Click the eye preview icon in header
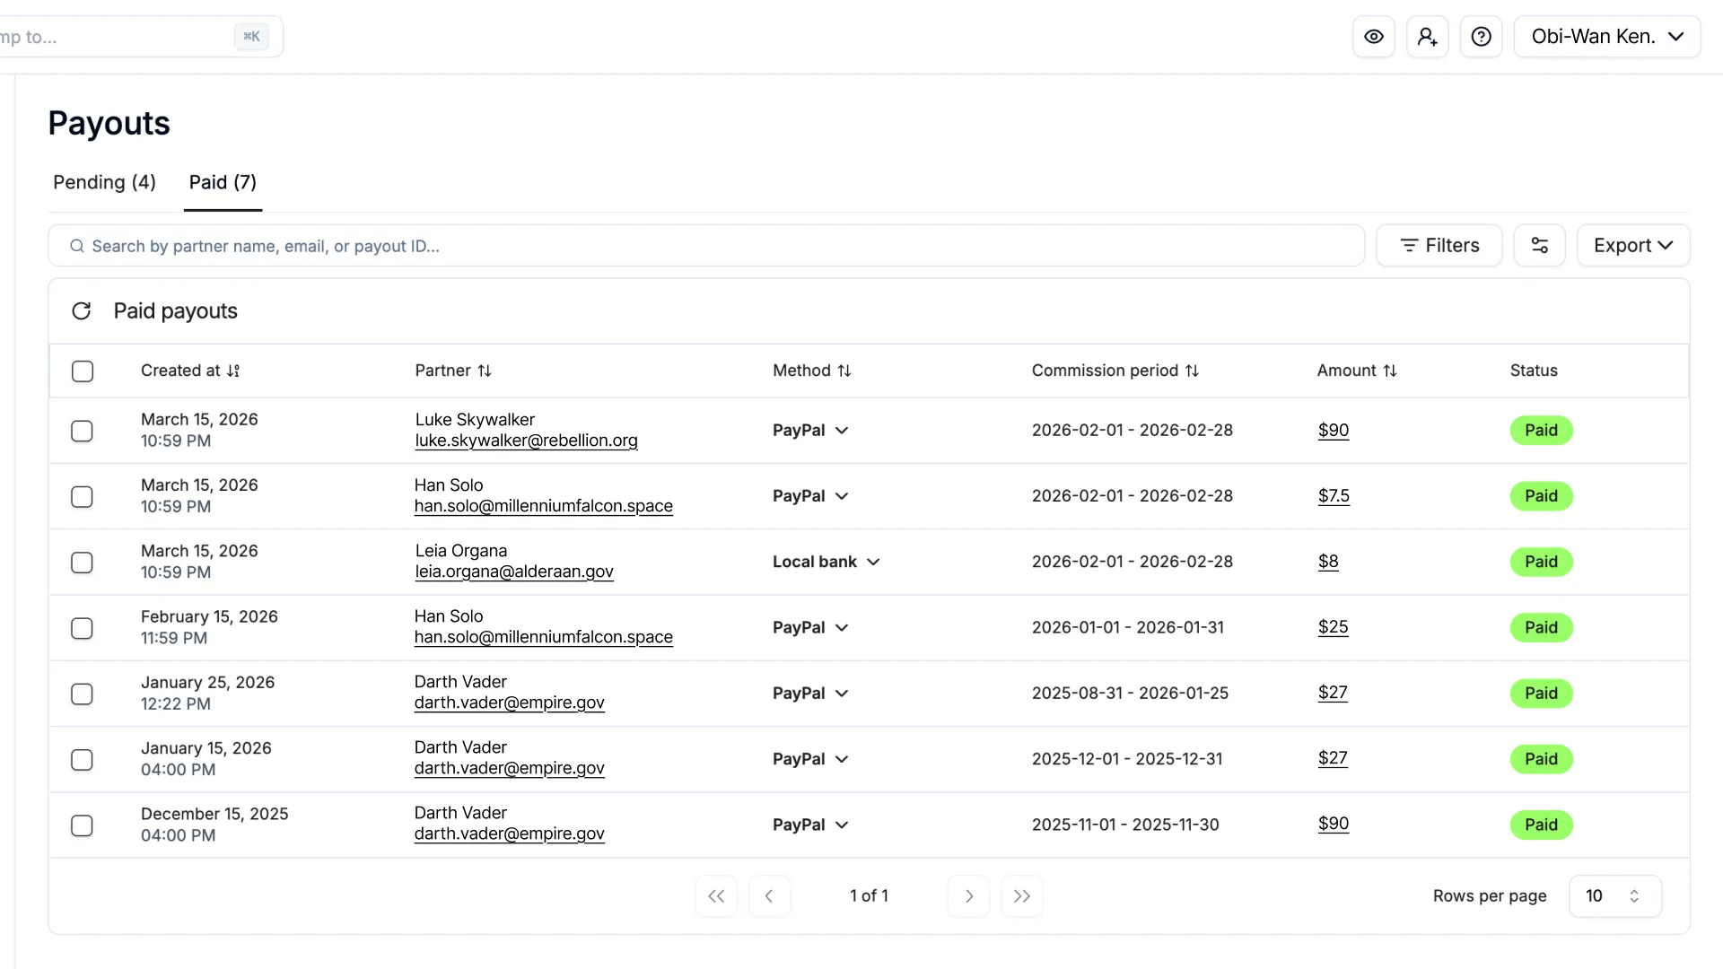Viewport: 1723px width, 969px height. tap(1373, 37)
